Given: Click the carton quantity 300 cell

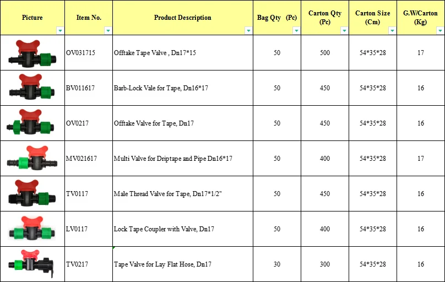Looking at the screenshot, I should click(324, 264).
